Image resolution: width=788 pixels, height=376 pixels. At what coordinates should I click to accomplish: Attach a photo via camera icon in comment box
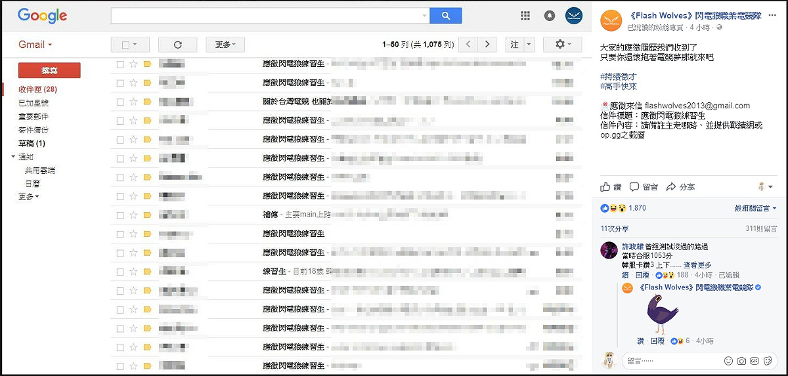pyautogui.click(x=741, y=361)
